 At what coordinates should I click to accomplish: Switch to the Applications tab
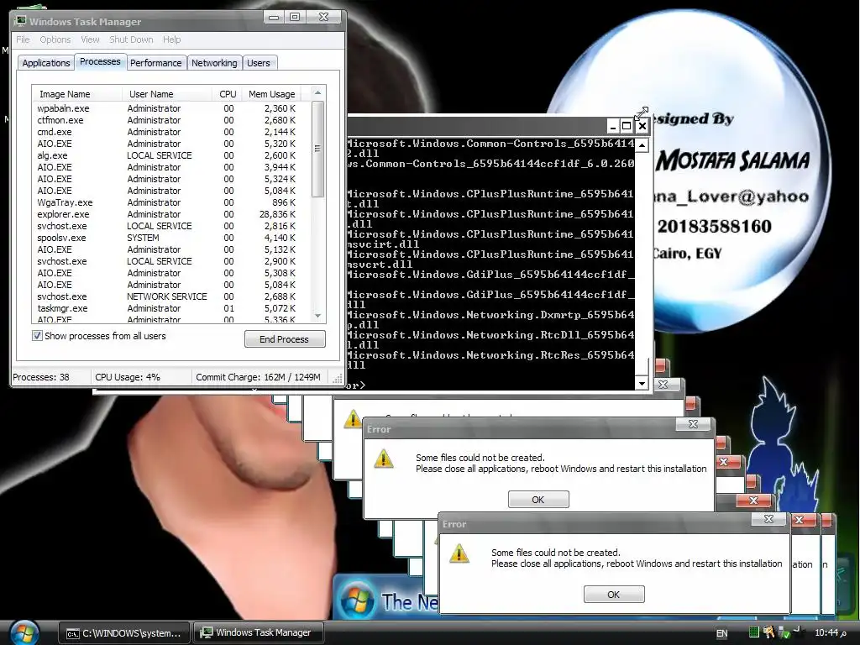(x=46, y=62)
